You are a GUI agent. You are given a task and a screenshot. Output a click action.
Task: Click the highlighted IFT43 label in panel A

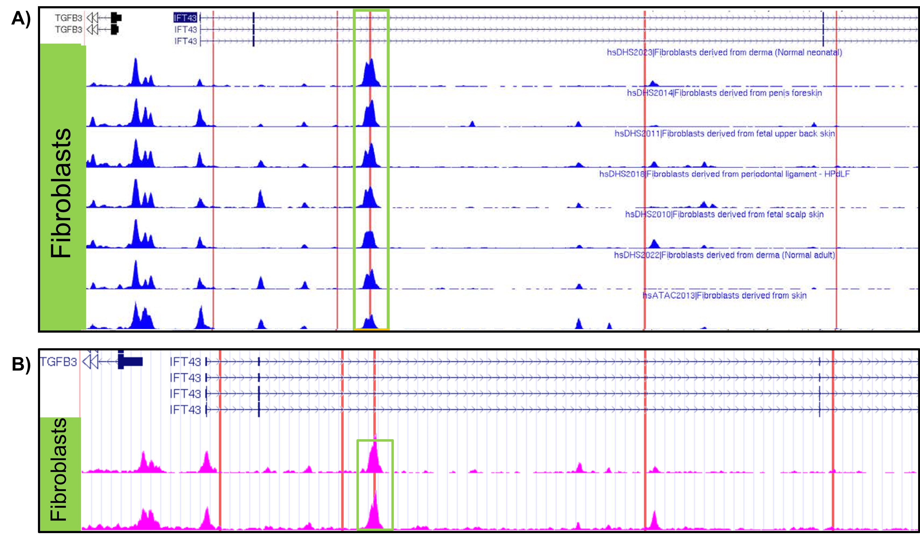pos(185,17)
